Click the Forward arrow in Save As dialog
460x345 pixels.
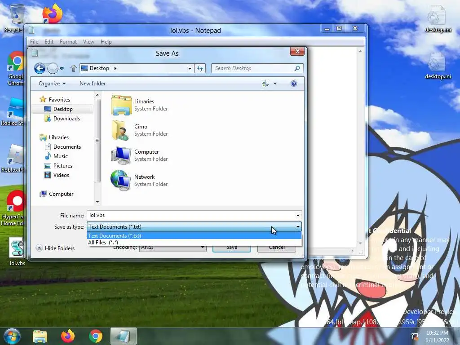(53, 68)
